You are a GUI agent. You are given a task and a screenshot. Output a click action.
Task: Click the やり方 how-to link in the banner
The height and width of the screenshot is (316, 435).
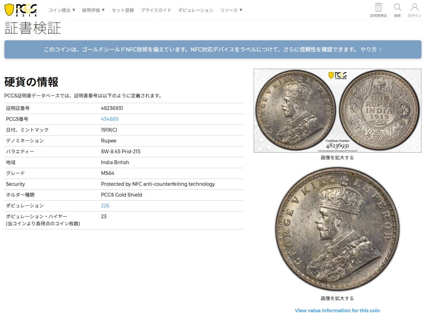[369, 50]
